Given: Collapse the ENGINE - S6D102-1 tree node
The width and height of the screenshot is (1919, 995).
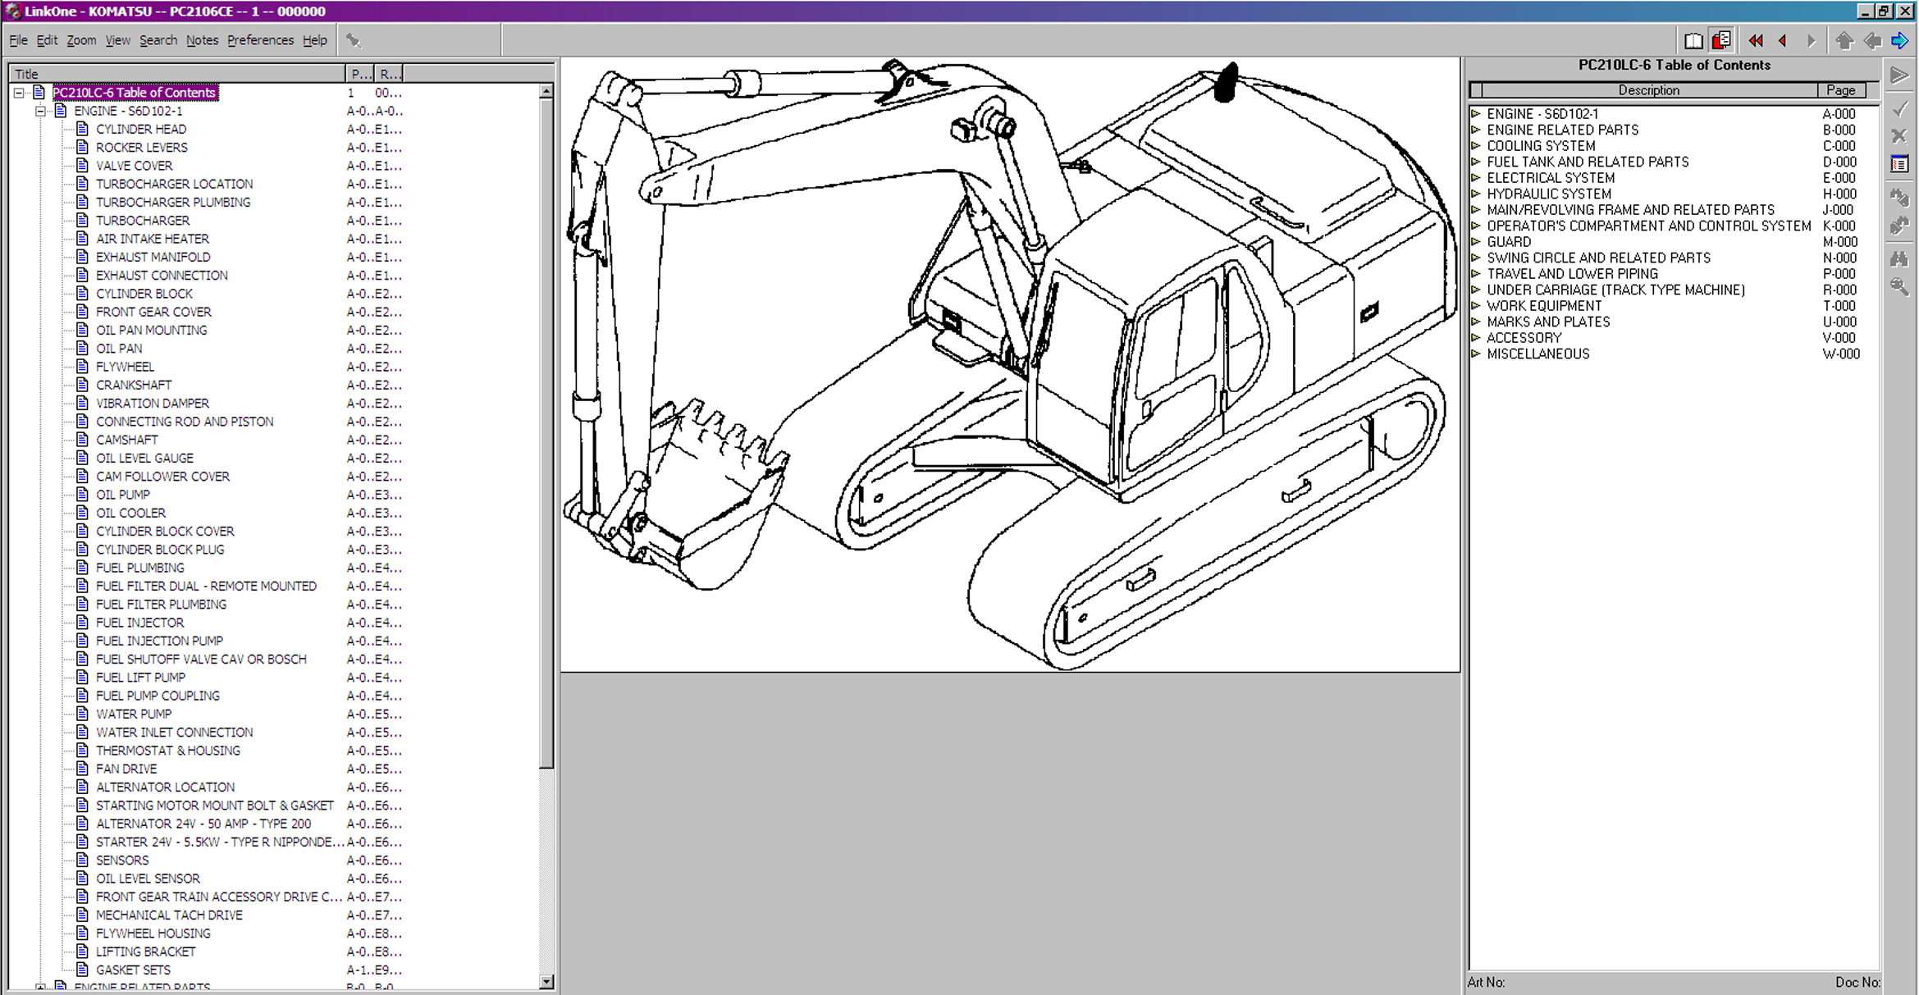Looking at the screenshot, I should tap(40, 111).
